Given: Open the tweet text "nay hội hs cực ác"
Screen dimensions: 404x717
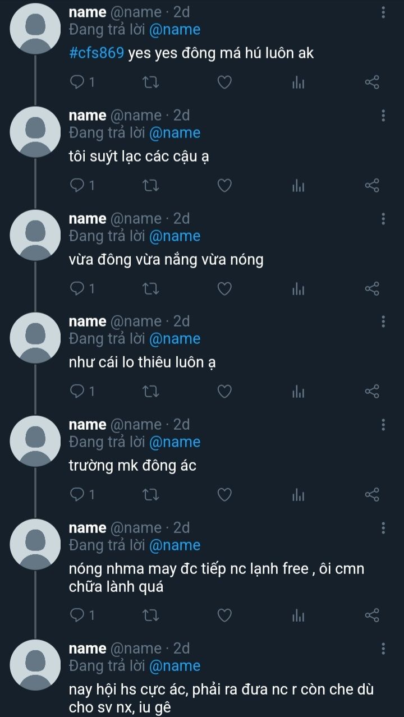Looking at the screenshot, I should click(x=221, y=698).
